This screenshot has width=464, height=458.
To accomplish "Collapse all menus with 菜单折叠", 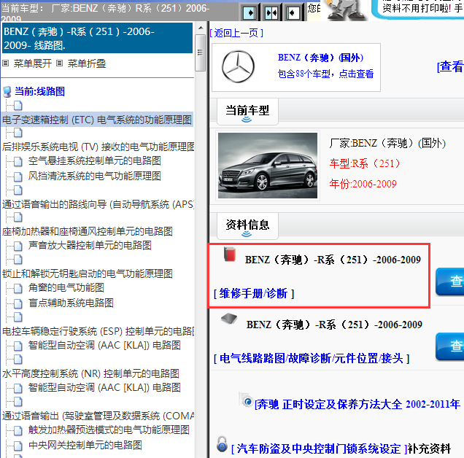I will (87, 63).
